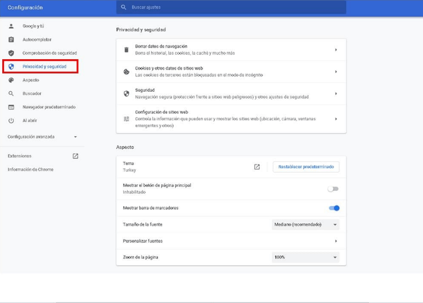Open the Zoom de la página dropdown
This screenshot has height=303, width=423.
tap(306, 257)
